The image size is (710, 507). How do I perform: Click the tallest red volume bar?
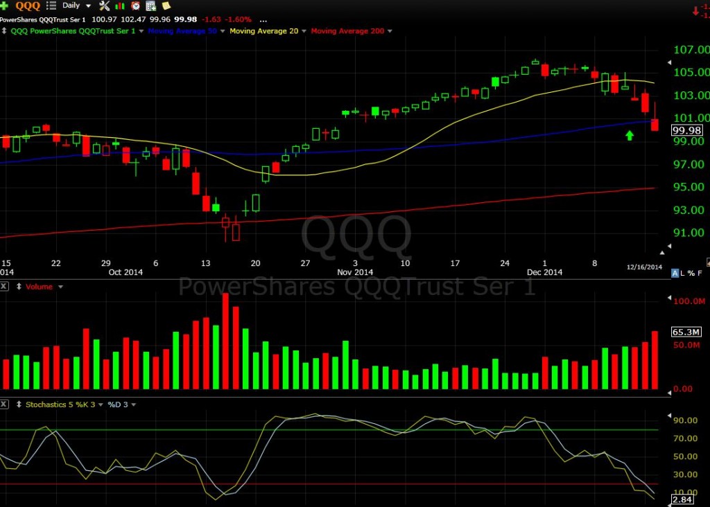click(x=225, y=341)
